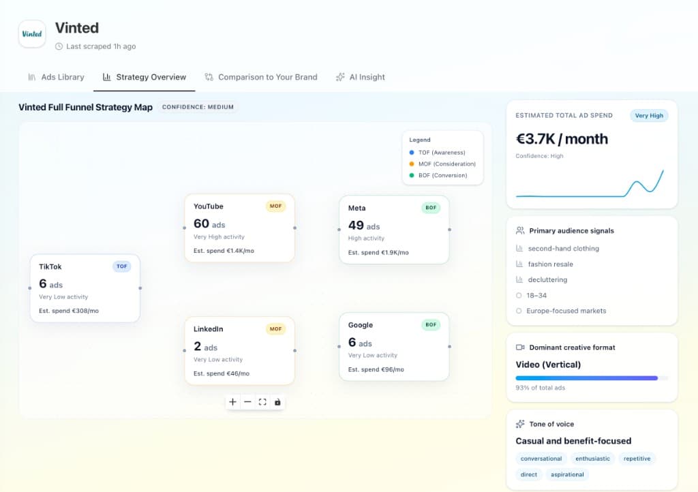
Task: Click the clock icon beside Last scraped
Action: pyautogui.click(x=59, y=46)
